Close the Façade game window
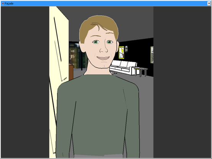212x159 pixels. [209, 3]
